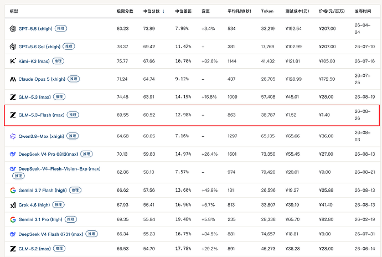Click the Google logo beside Gemini 3.7 Flash
The width and height of the screenshot is (382, 257).
[x=13, y=190]
